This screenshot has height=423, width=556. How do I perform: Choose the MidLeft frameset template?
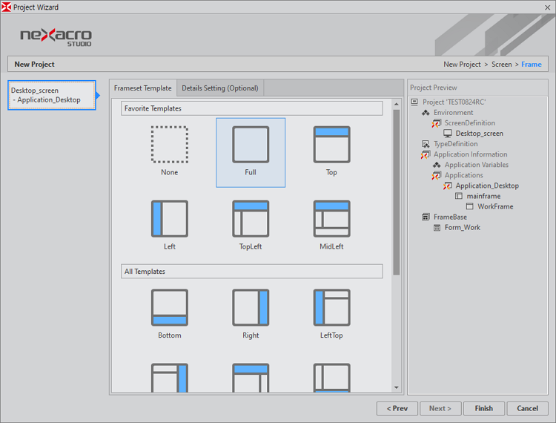pos(331,219)
